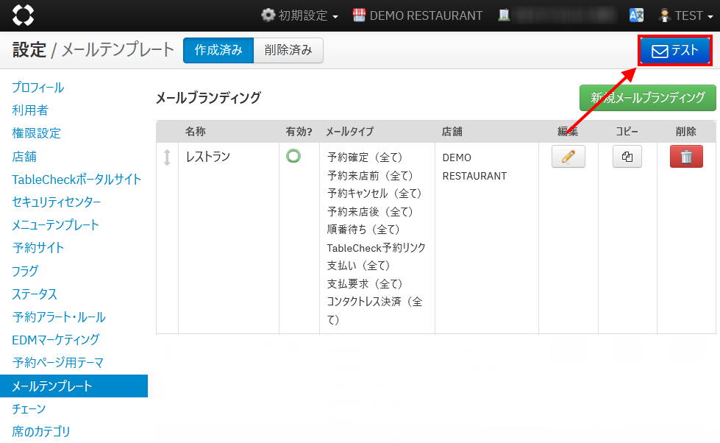Open the language translation icon
This screenshot has width=720, height=443.
coord(636,15)
